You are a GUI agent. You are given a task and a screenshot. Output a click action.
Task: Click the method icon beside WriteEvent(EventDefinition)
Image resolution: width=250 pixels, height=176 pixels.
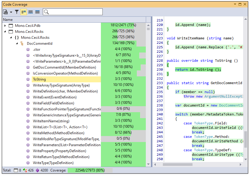click(28, 97)
